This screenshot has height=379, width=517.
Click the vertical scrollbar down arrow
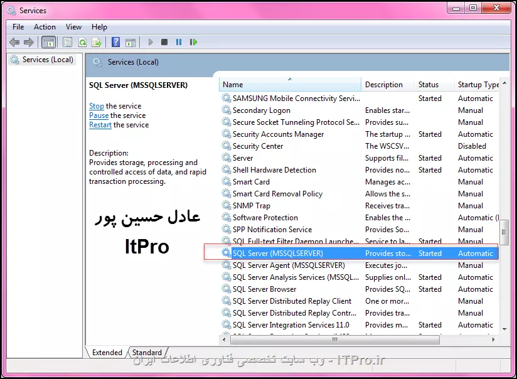point(504,329)
